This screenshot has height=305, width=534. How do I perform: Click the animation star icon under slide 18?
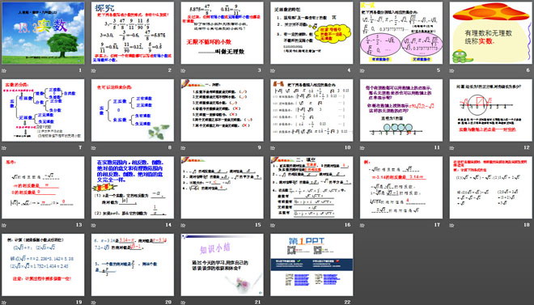pos(452,225)
